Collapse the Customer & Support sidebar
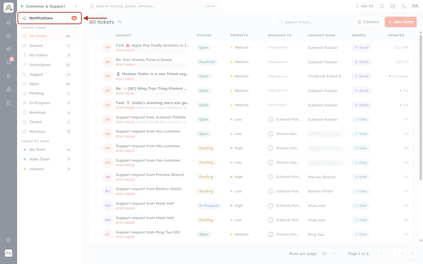Viewport: 423px width, 264px height. tap(76, 6)
